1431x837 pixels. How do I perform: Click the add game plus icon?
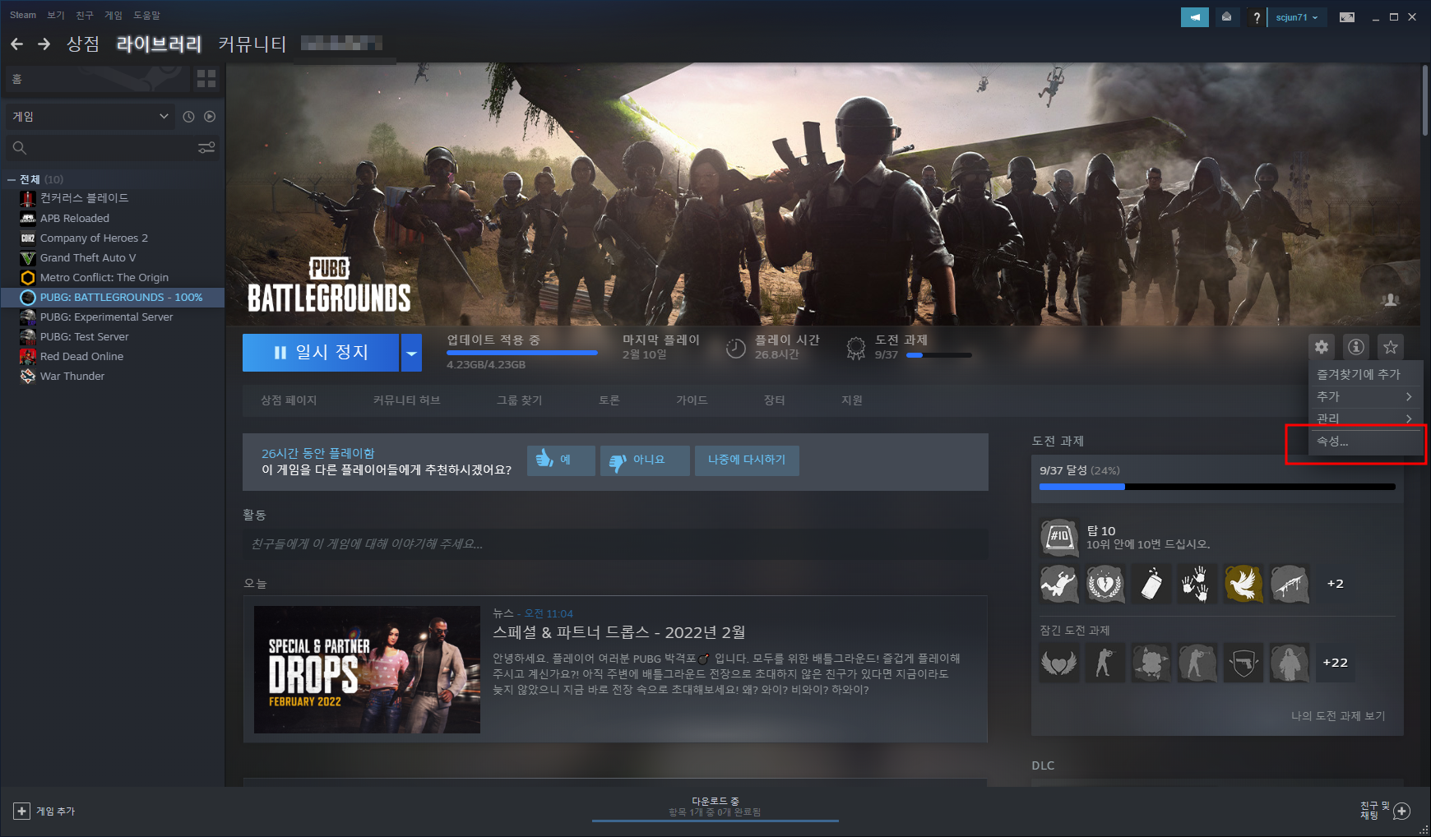coord(22,811)
